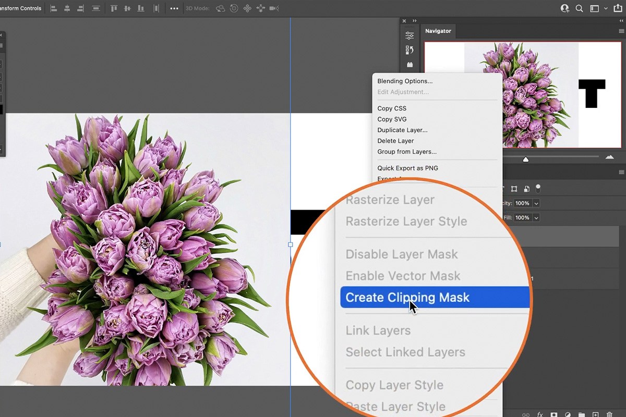Add layer mask icon
The image size is (626, 417).
tap(554, 415)
